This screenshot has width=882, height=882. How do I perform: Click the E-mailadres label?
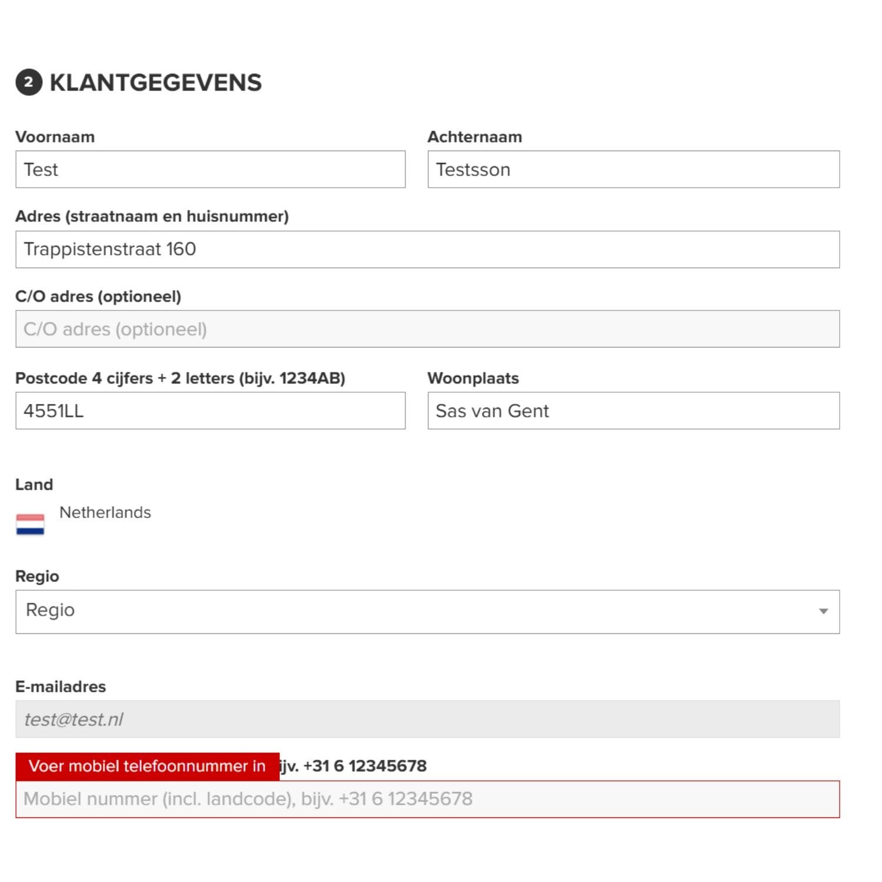61,686
